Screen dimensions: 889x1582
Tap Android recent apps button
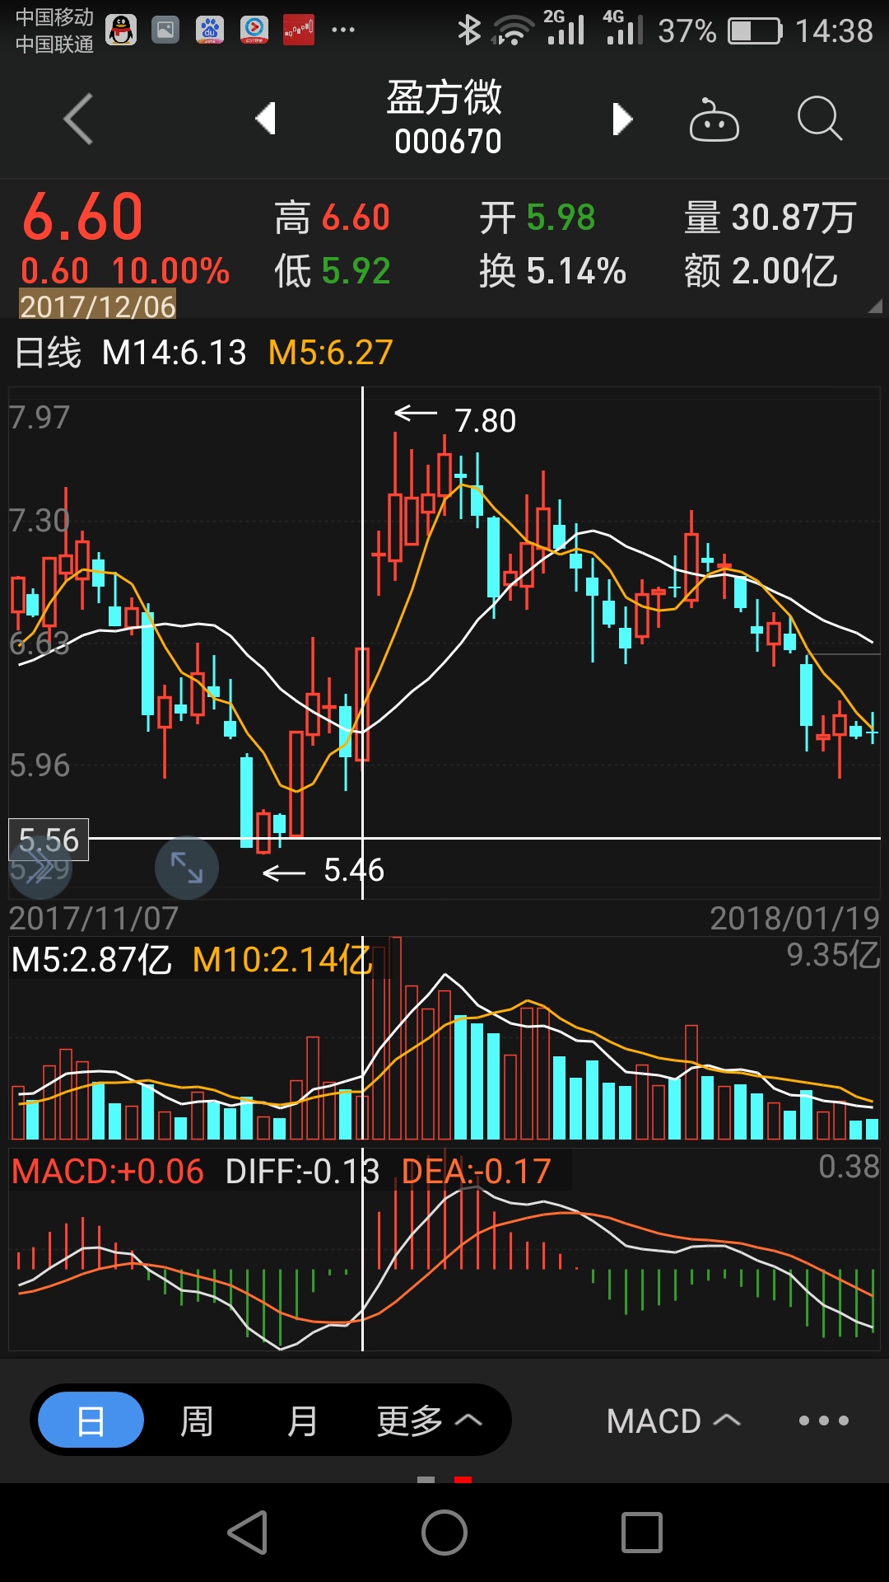point(642,1533)
